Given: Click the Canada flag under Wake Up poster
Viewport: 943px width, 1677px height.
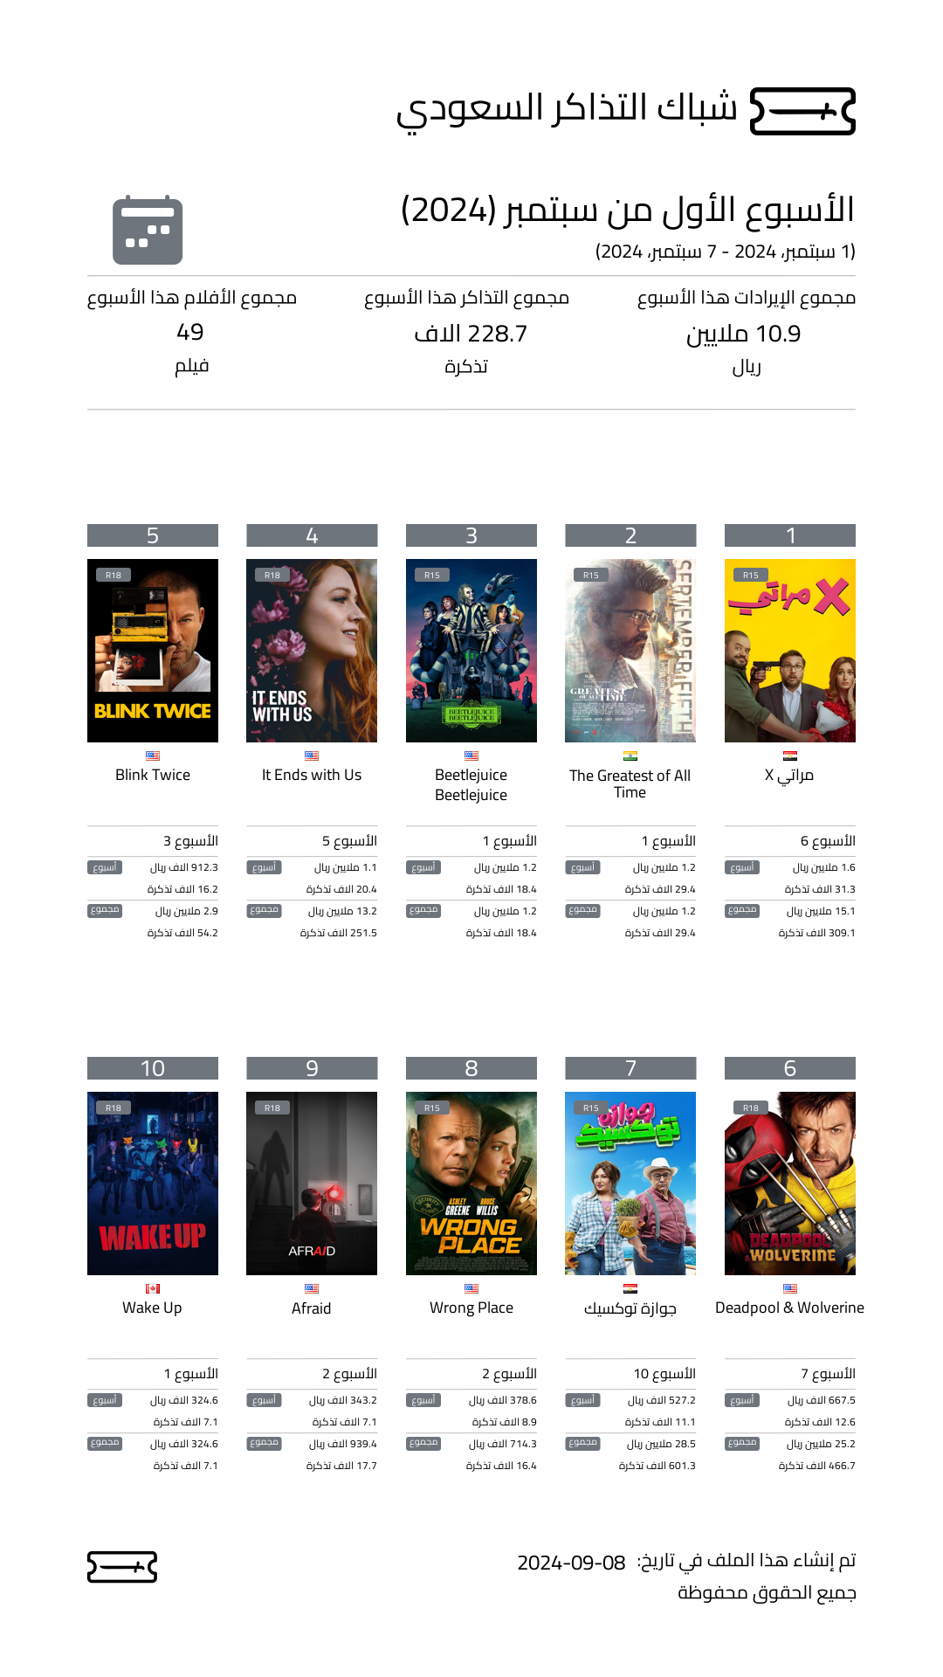Looking at the screenshot, I should point(153,1288).
